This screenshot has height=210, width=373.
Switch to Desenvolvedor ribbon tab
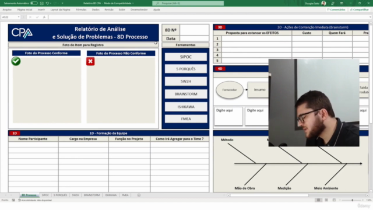pos(139,10)
